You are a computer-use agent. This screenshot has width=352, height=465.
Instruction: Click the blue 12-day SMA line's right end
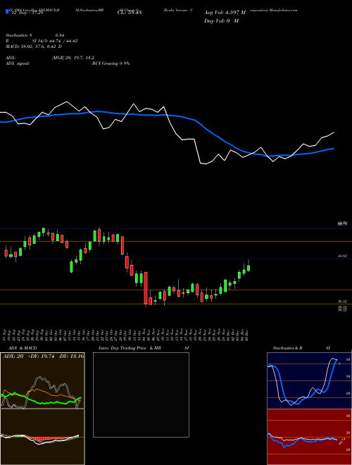pyautogui.click(x=333, y=148)
